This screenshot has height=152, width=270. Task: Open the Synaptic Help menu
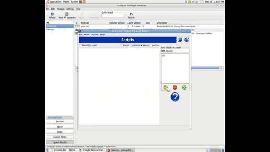point(78,9)
